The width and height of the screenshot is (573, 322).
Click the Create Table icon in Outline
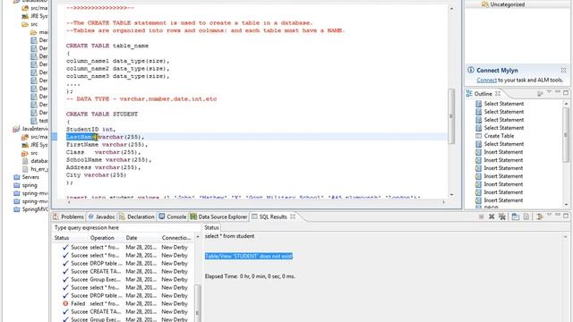tap(479, 136)
